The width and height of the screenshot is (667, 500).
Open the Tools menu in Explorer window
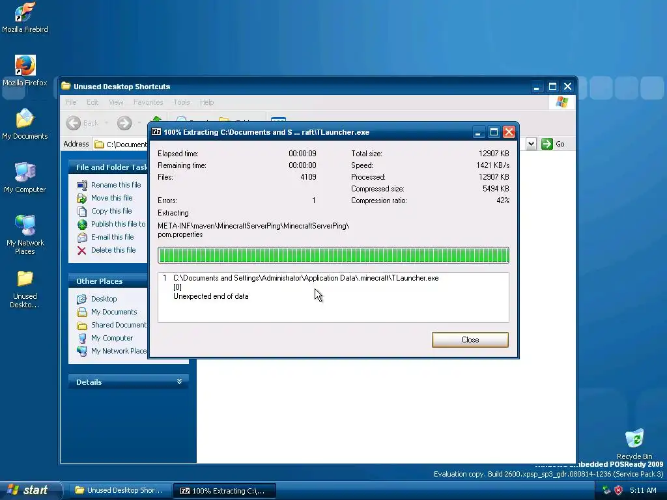coord(182,102)
